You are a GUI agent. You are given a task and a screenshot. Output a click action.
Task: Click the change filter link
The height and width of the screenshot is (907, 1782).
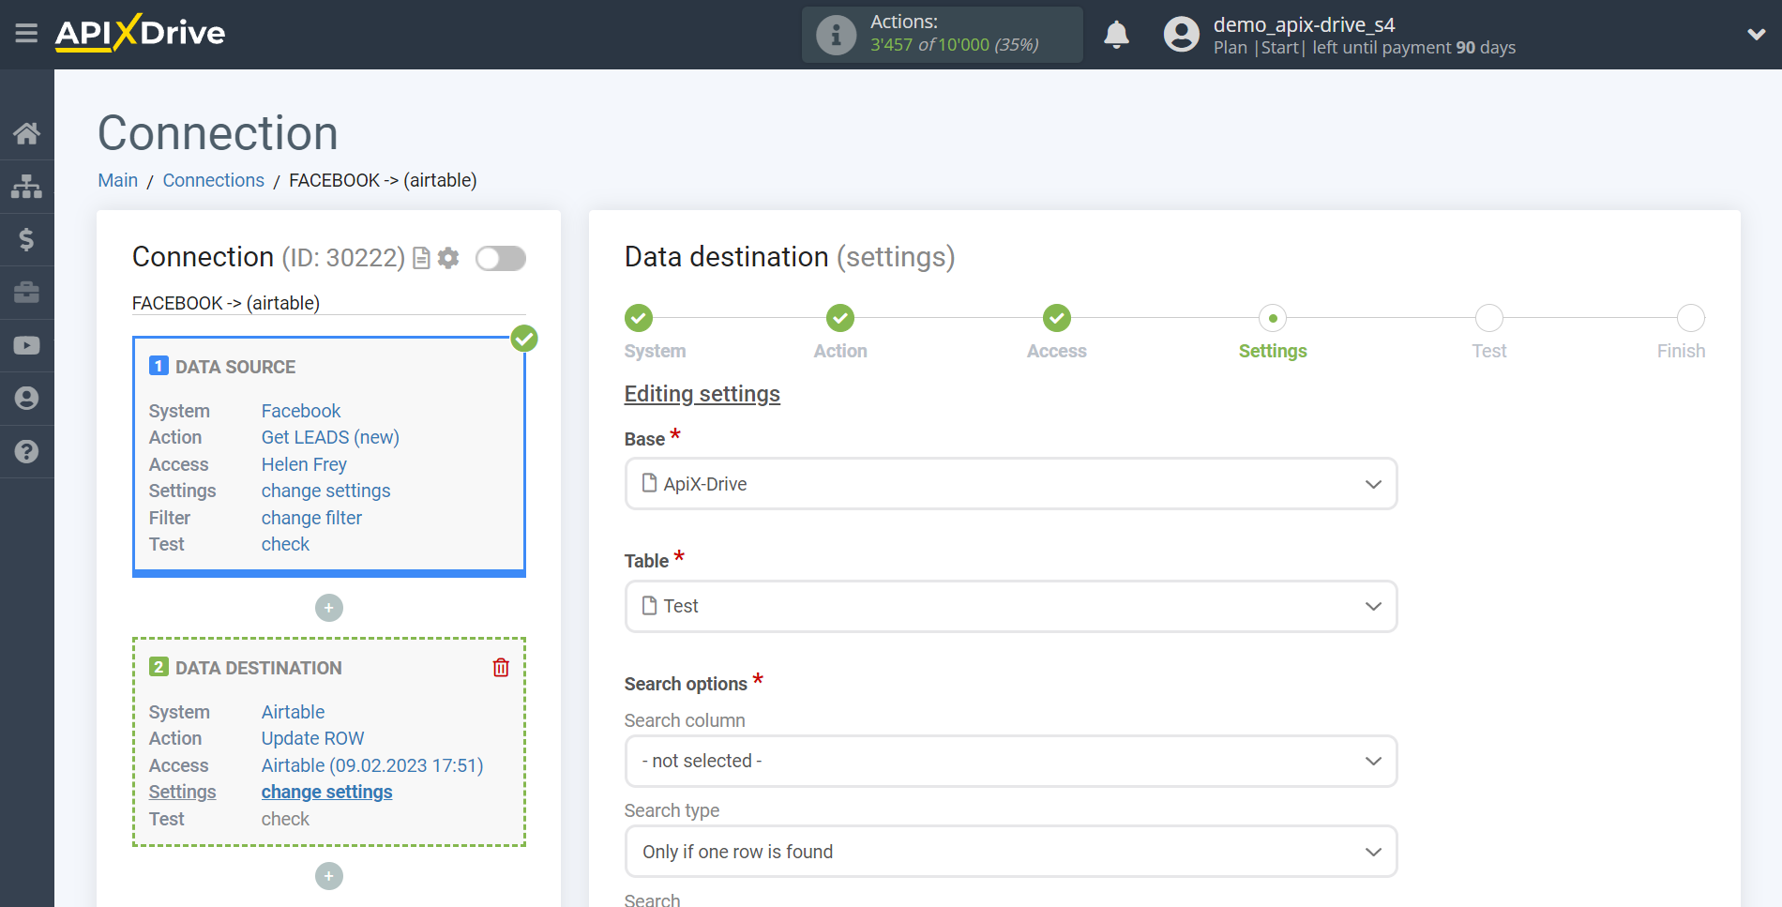(x=311, y=518)
